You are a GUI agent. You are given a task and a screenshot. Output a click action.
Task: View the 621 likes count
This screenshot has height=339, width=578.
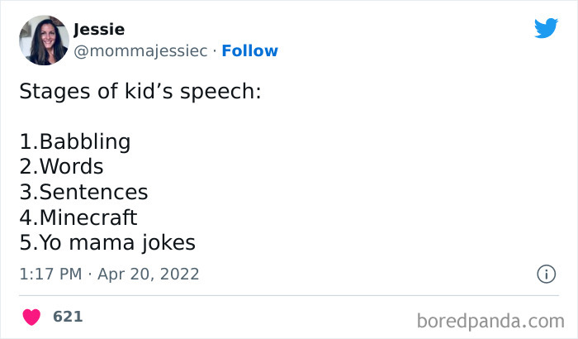point(68,317)
